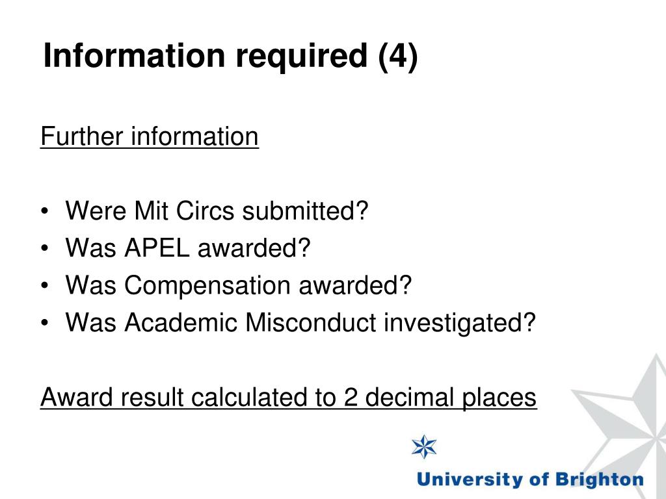The width and height of the screenshot is (666, 499).
Task: Open Award result calculated to 2 decimal places
Action: [x=289, y=398]
